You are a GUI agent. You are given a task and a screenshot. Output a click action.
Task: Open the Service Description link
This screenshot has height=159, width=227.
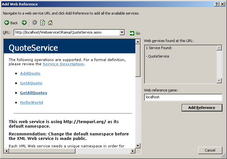coord(63,64)
